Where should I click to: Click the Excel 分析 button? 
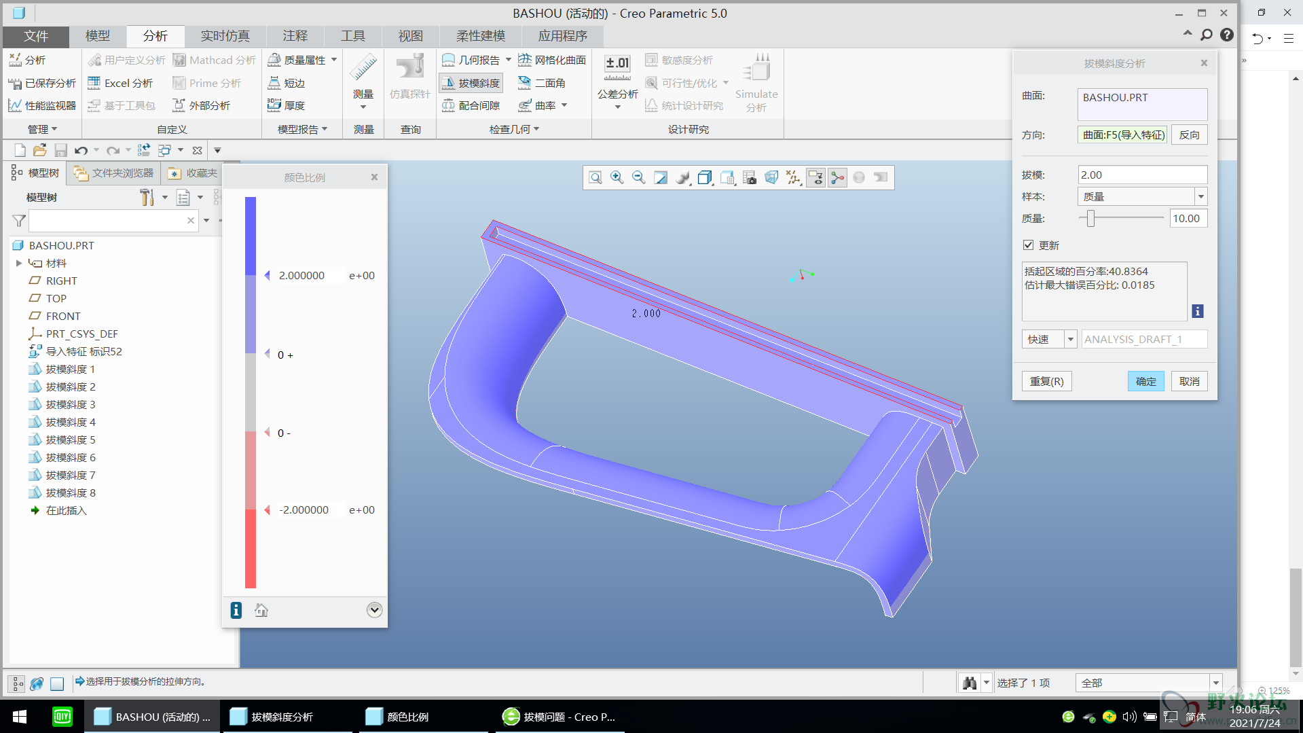click(120, 83)
